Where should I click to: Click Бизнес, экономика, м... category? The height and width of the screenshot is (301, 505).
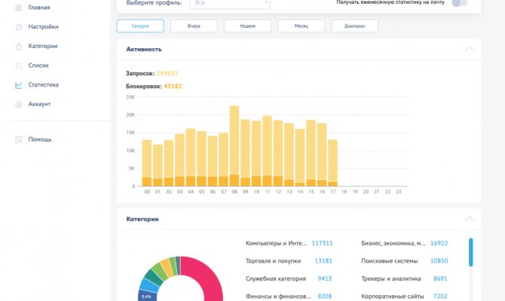[x=393, y=243]
